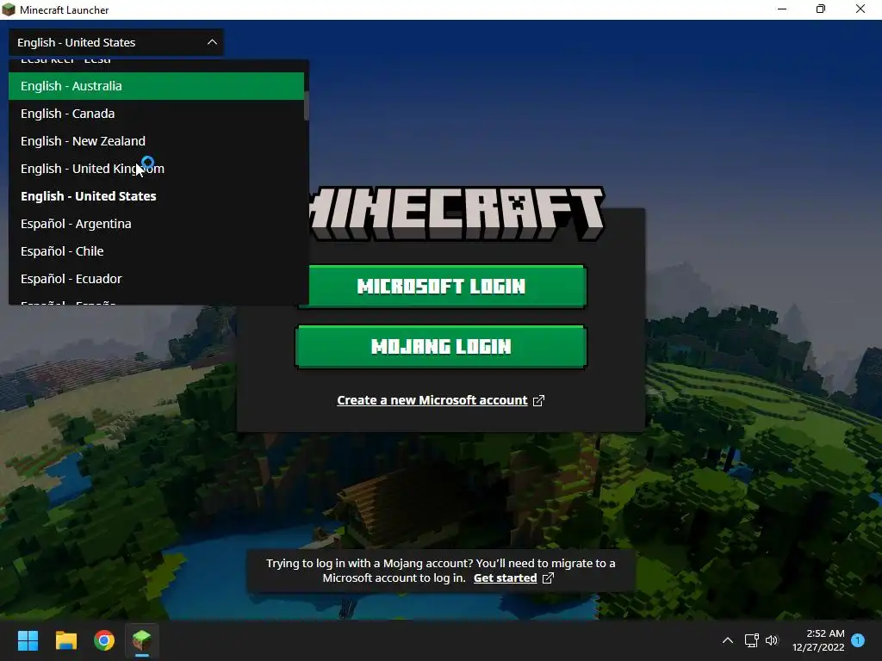Follow the Get started migration link
Image resolution: width=882 pixels, height=661 pixels.
(505, 578)
